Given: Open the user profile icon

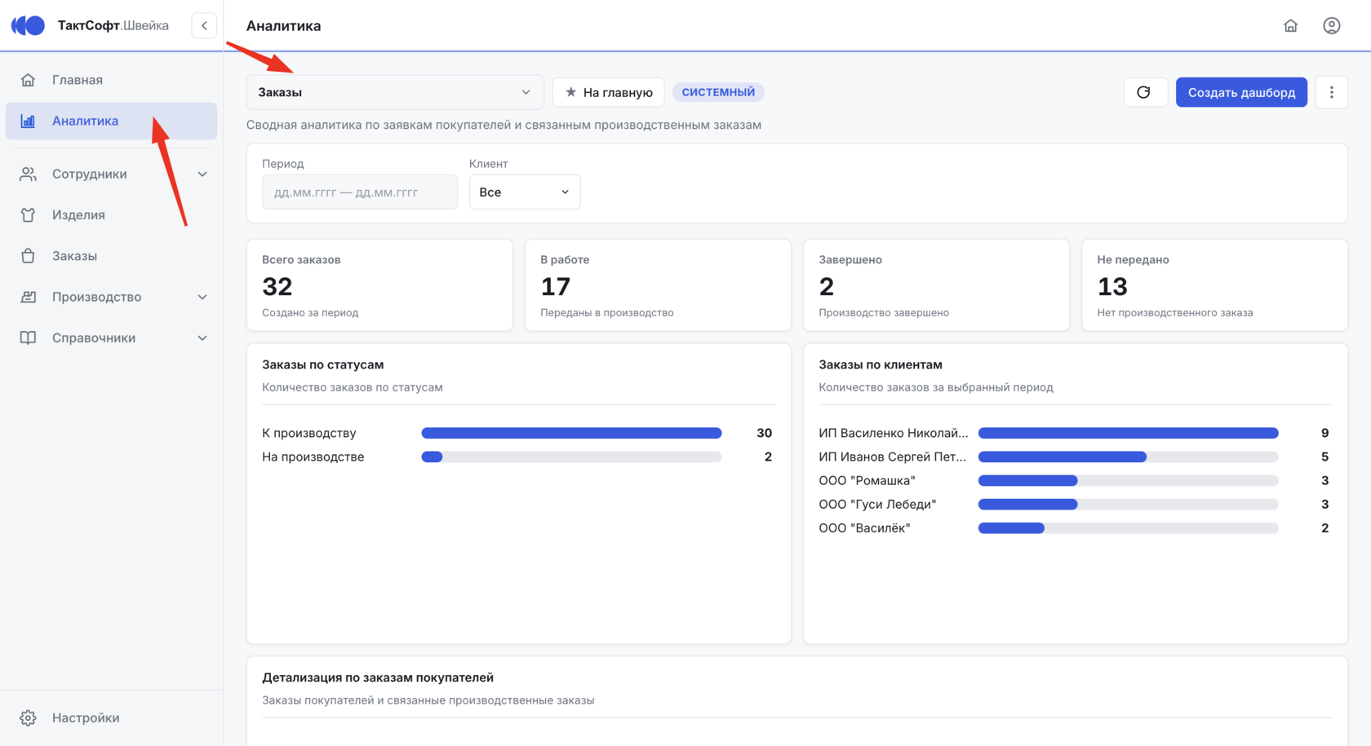Looking at the screenshot, I should 1331,25.
